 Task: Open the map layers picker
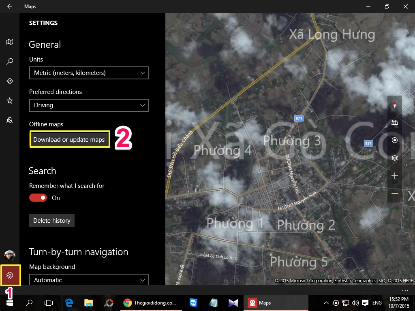click(394, 158)
